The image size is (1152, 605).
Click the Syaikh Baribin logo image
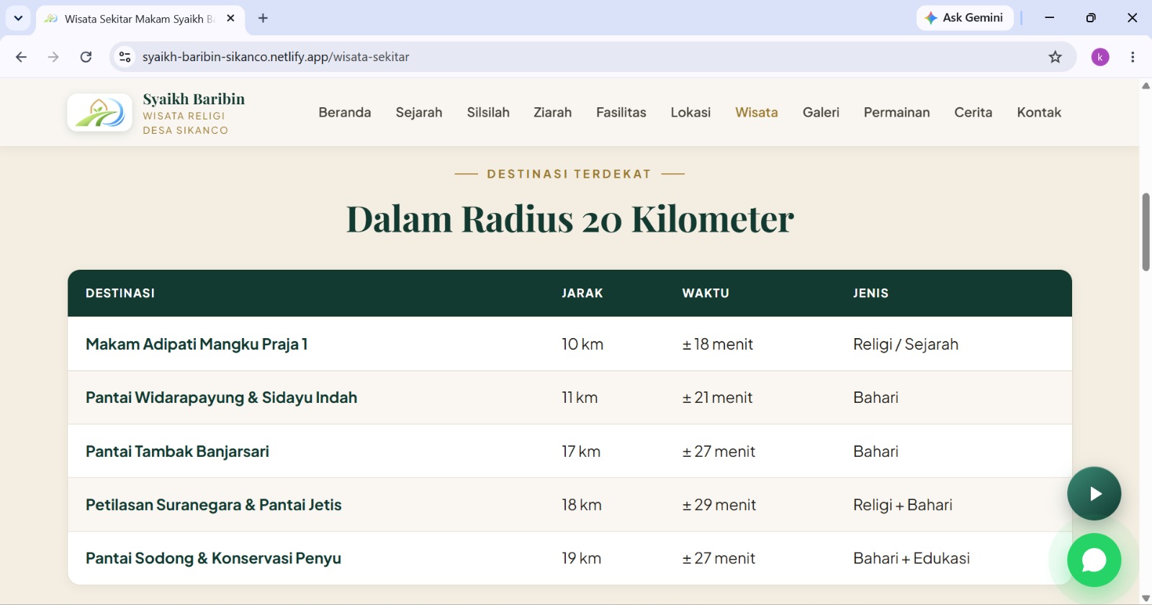[99, 112]
